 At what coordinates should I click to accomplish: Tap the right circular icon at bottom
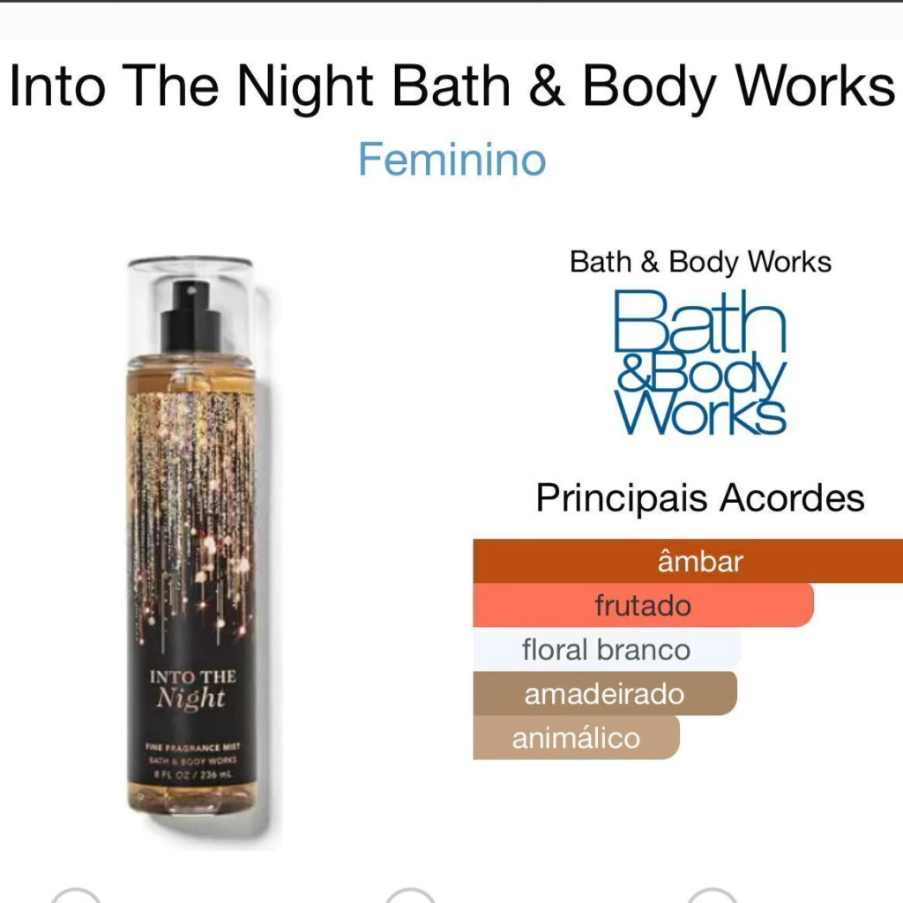[712, 896]
